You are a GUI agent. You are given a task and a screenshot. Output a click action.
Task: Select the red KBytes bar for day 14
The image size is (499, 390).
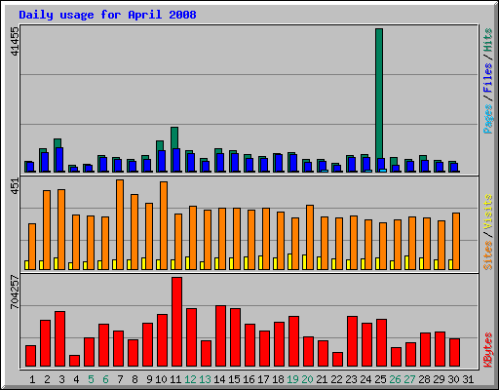pyautogui.click(x=220, y=336)
